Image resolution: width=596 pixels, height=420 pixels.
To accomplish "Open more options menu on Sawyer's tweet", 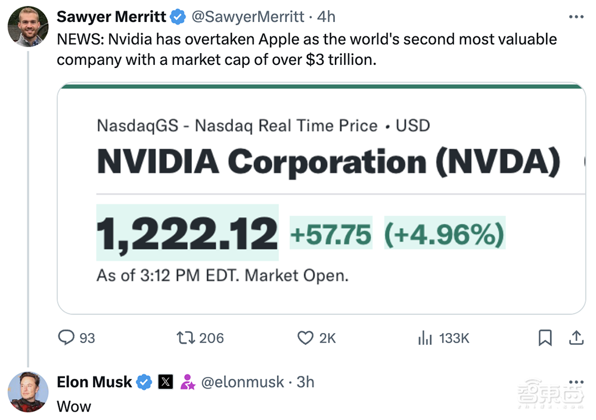I will (x=576, y=17).
